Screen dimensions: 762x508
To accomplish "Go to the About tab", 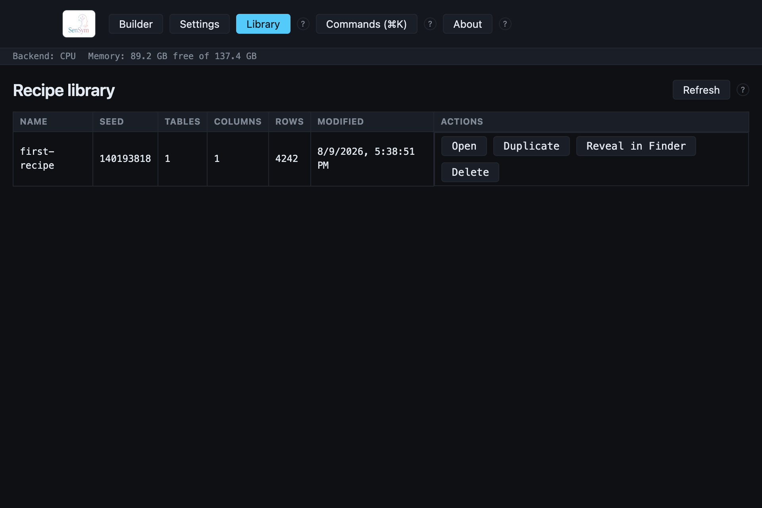I will (468, 24).
